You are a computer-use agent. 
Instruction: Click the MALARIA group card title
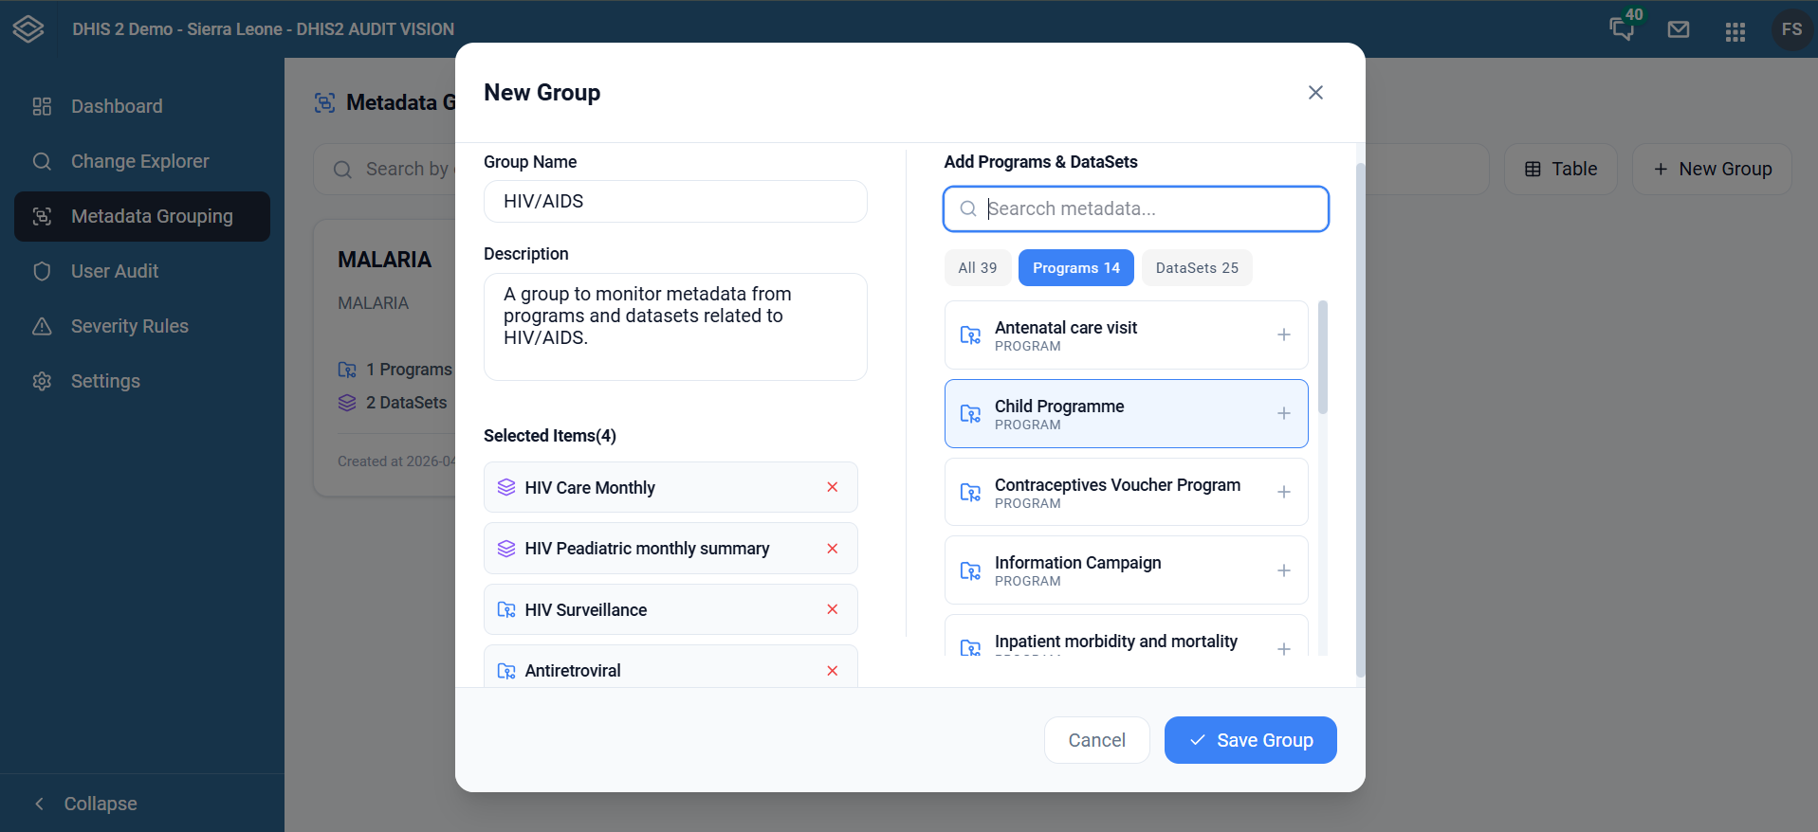click(385, 260)
